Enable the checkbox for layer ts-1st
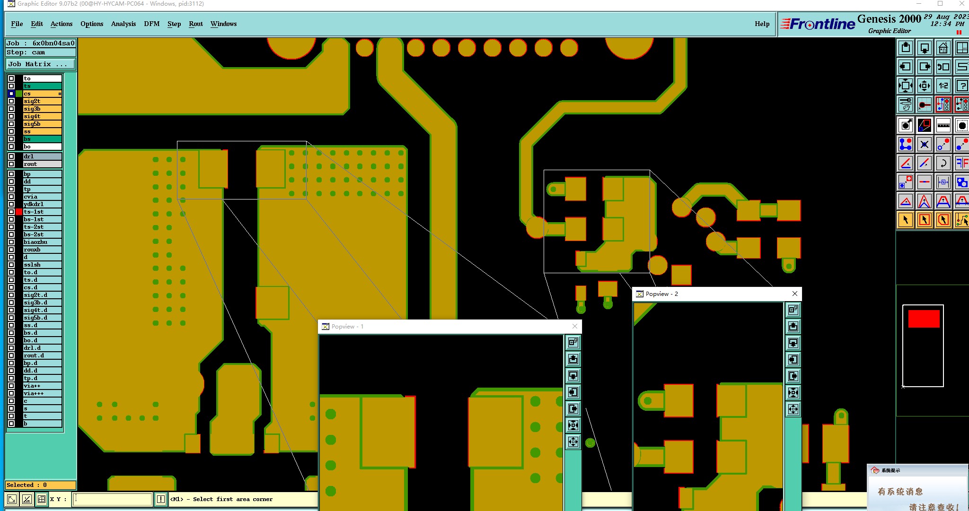Viewport: 969px width, 511px height. pos(11,212)
